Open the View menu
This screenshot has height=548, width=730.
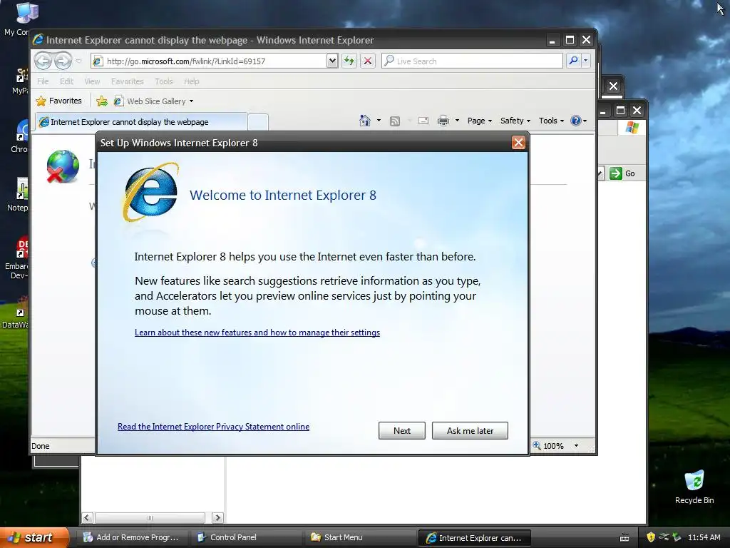pos(92,81)
